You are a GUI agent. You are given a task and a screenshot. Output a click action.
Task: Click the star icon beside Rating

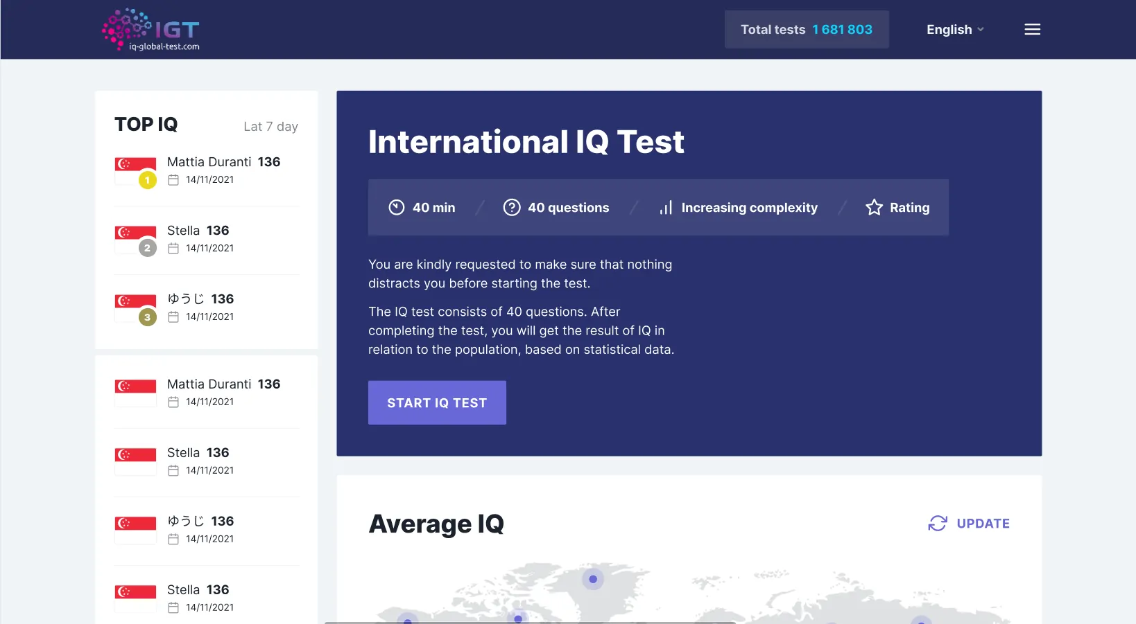(x=875, y=207)
